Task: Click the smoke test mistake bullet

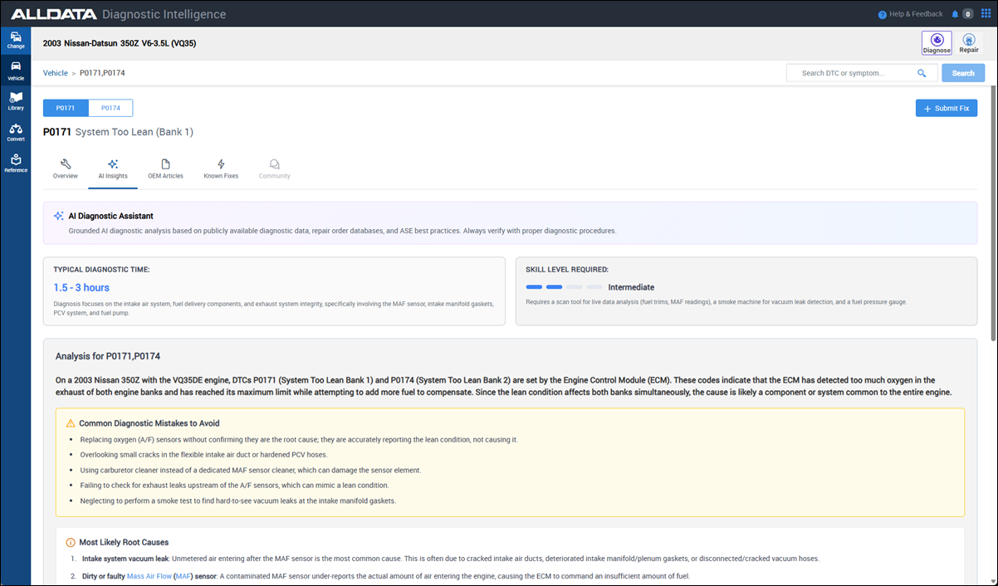Action: (x=238, y=501)
